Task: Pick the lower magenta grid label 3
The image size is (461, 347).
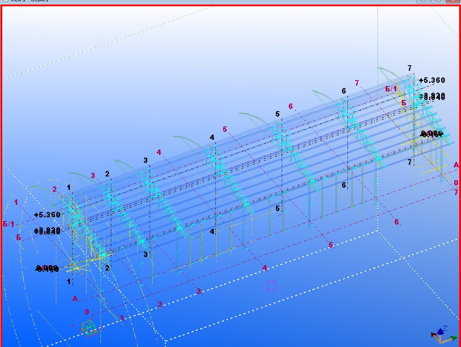Action: point(199,292)
